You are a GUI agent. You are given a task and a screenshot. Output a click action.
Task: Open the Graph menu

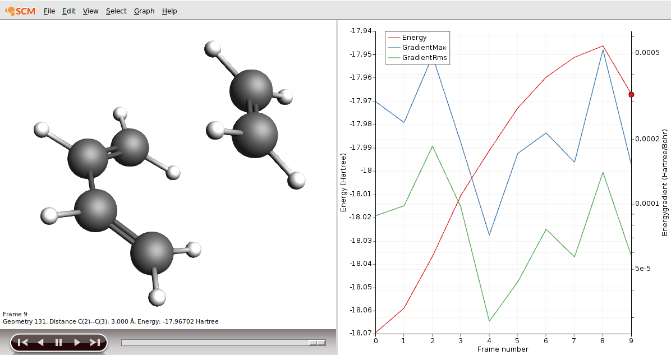(144, 11)
